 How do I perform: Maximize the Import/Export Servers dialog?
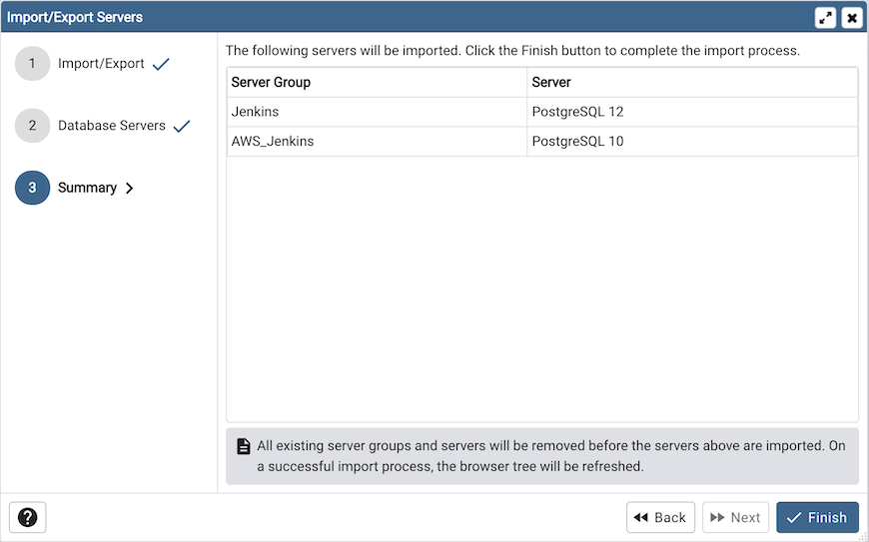(826, 17)
